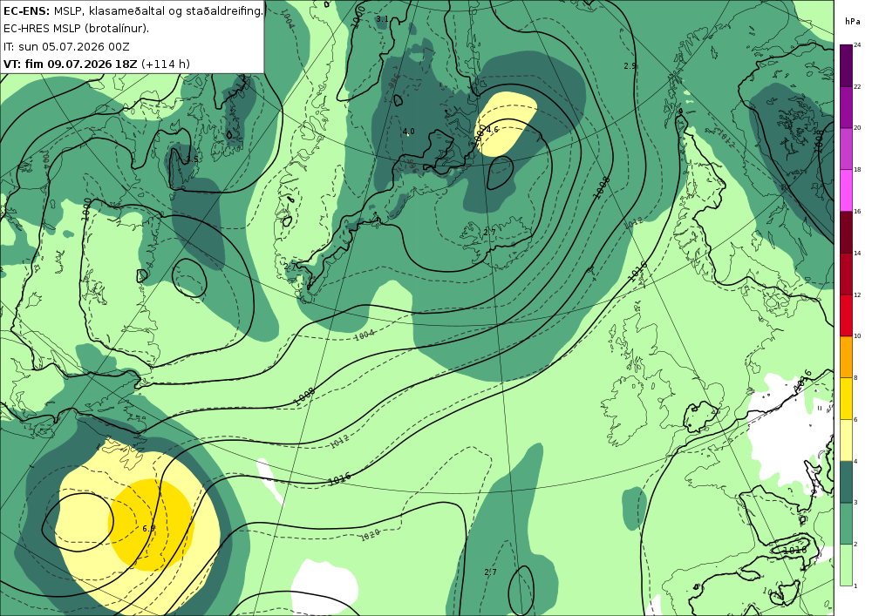The height and width of the screenshot is (616, 872).
Task: Click the 6.9 spread maximum value on the map
Action: pyautogui.click(x=148, y=529)
